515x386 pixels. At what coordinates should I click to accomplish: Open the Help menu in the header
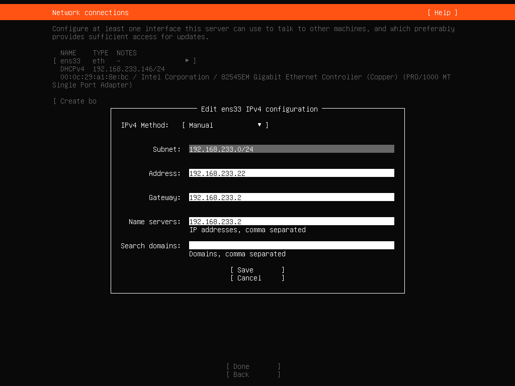443,13
